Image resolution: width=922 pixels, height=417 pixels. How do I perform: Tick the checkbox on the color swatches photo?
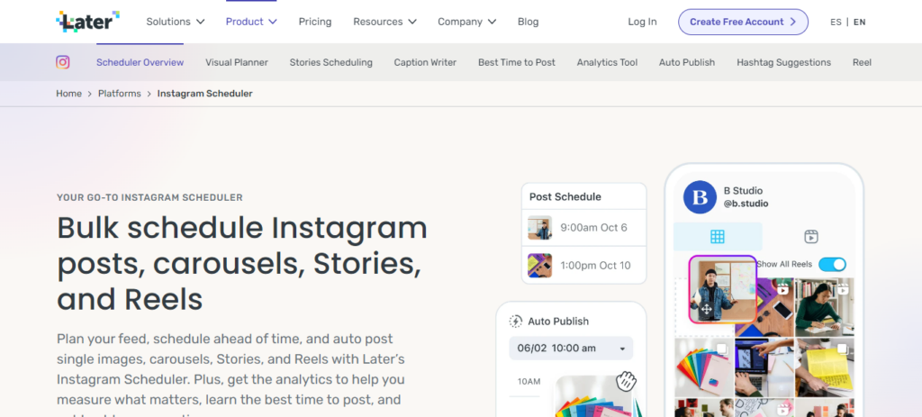pos(720,348)
